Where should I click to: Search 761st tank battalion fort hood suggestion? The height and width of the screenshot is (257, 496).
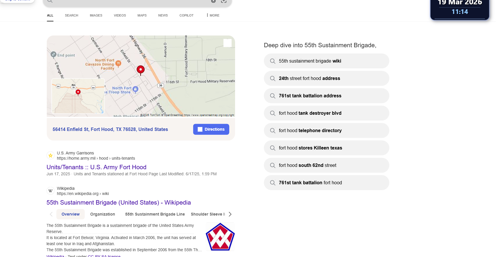pos(326,183)
